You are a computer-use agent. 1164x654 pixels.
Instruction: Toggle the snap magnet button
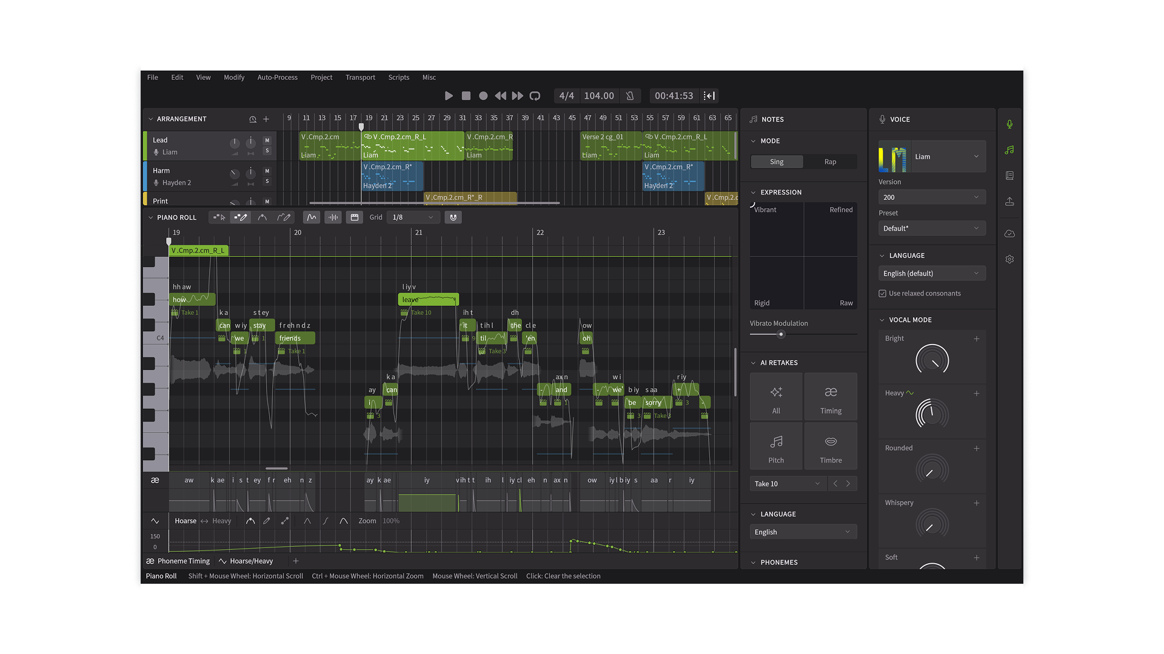point(453,217)
